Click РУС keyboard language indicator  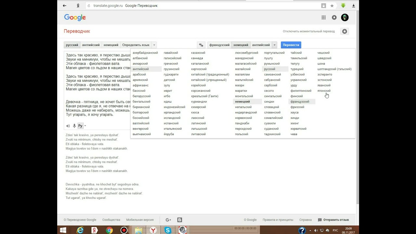(335, 230)
